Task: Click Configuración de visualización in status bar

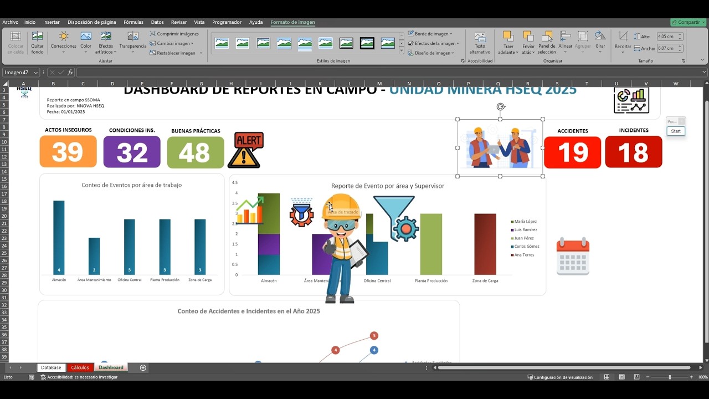Action: tap(560, 377)
